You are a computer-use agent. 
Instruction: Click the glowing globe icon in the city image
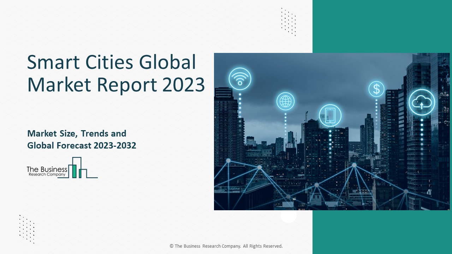click(285, 101)
